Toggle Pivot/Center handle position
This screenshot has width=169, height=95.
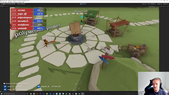(x=19, y=4)
